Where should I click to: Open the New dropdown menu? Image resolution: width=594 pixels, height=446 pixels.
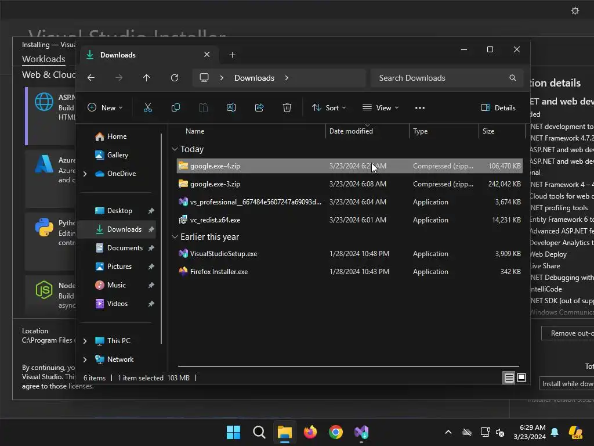point(105,107)
